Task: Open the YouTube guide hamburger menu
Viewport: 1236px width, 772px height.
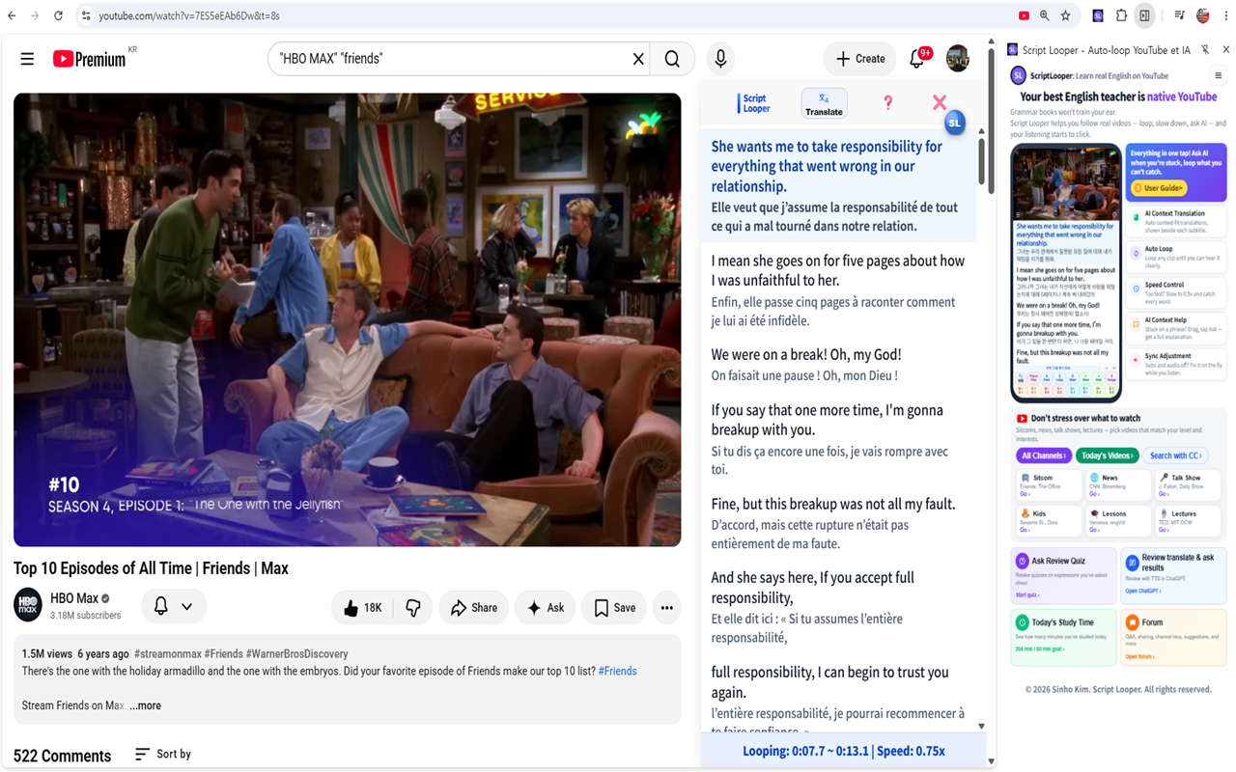Action: point(27,59)
